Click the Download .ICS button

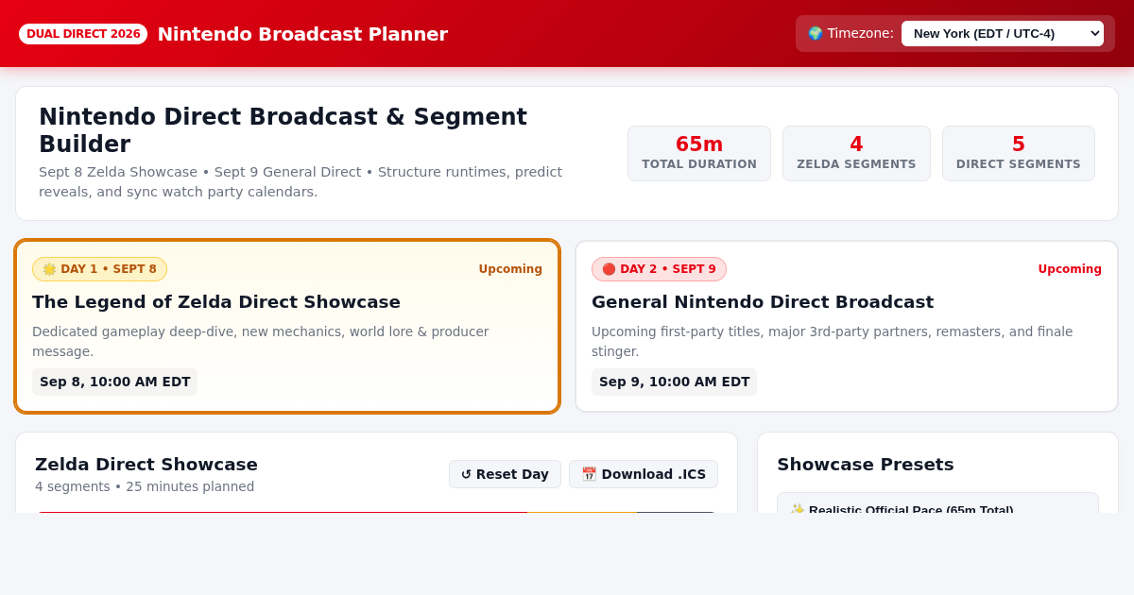(x=644, y=474)
